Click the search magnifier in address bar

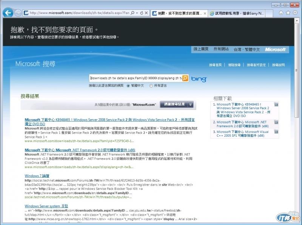tap(133, 13)
